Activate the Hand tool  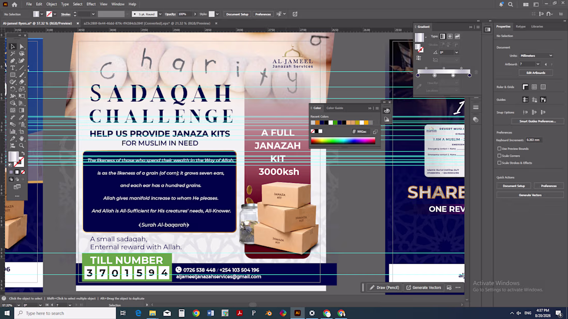click(22, 139)
